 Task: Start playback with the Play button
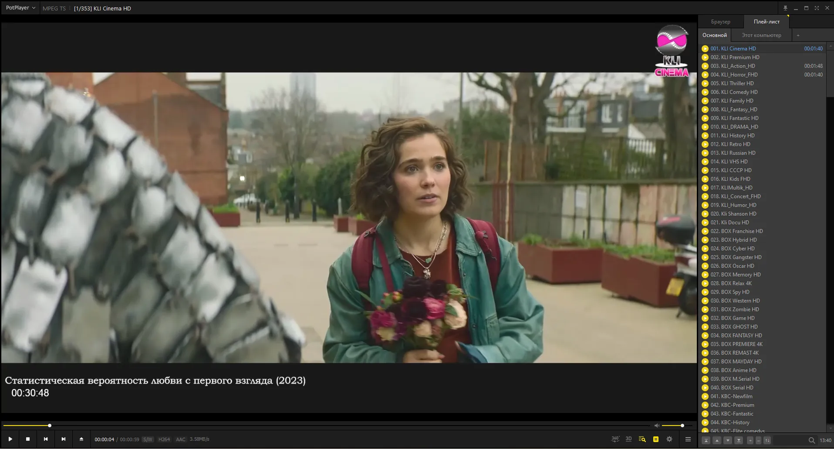pyautogui.click(x=10, y=439)
